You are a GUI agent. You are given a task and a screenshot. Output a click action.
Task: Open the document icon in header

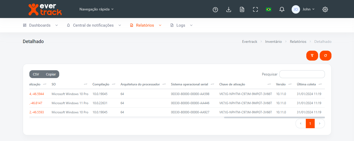(x=242, y=10)
